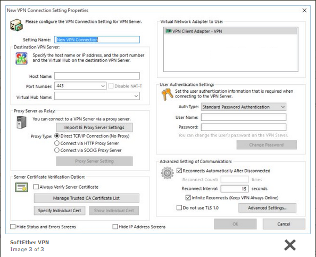Click the OK button

click(235, 224)
